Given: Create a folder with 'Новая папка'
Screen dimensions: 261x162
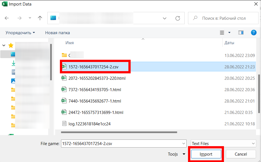Looking at the screenshot, I should tap(57, 33).
